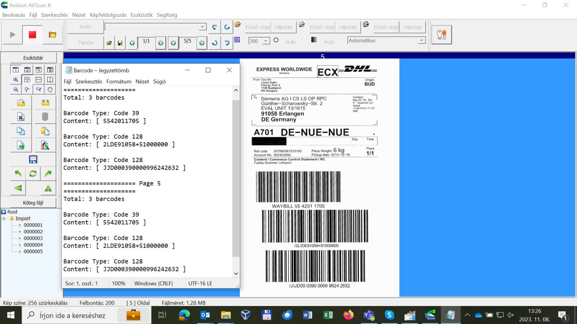Click the counterclockwise rotate arrow in the top toolbar
The height and width of the screenshot is (324, 577).
(215, 43)
